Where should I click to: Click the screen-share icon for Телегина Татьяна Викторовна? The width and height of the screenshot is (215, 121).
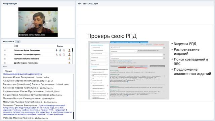coord(64,54)
